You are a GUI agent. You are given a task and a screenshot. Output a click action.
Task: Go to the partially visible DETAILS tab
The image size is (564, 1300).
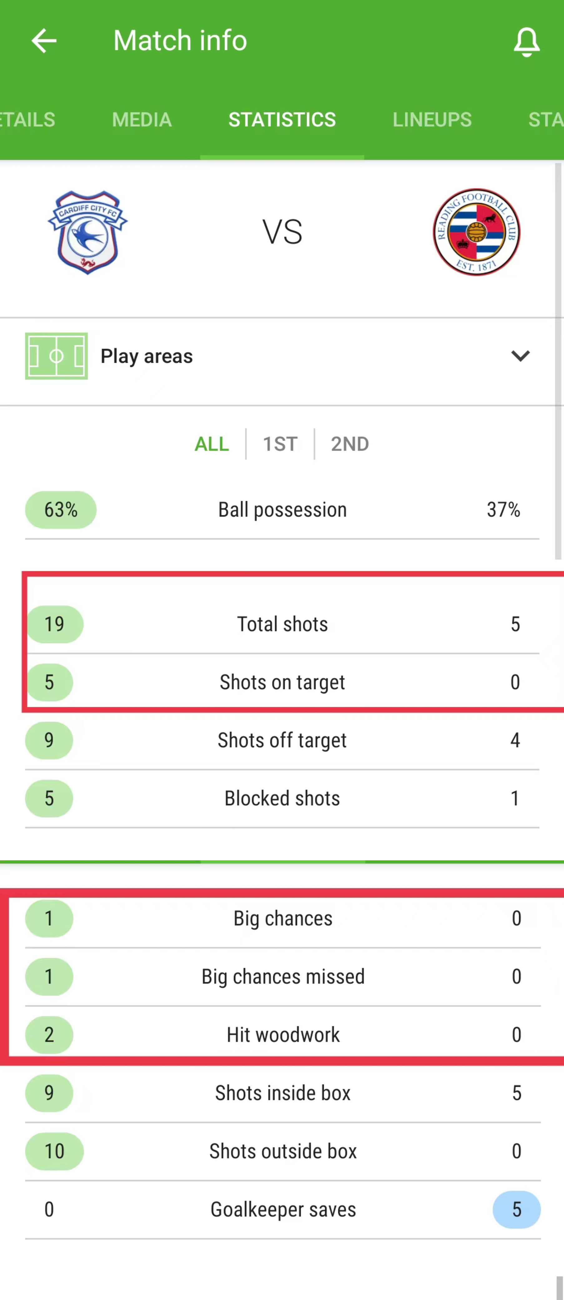point(28,120)
